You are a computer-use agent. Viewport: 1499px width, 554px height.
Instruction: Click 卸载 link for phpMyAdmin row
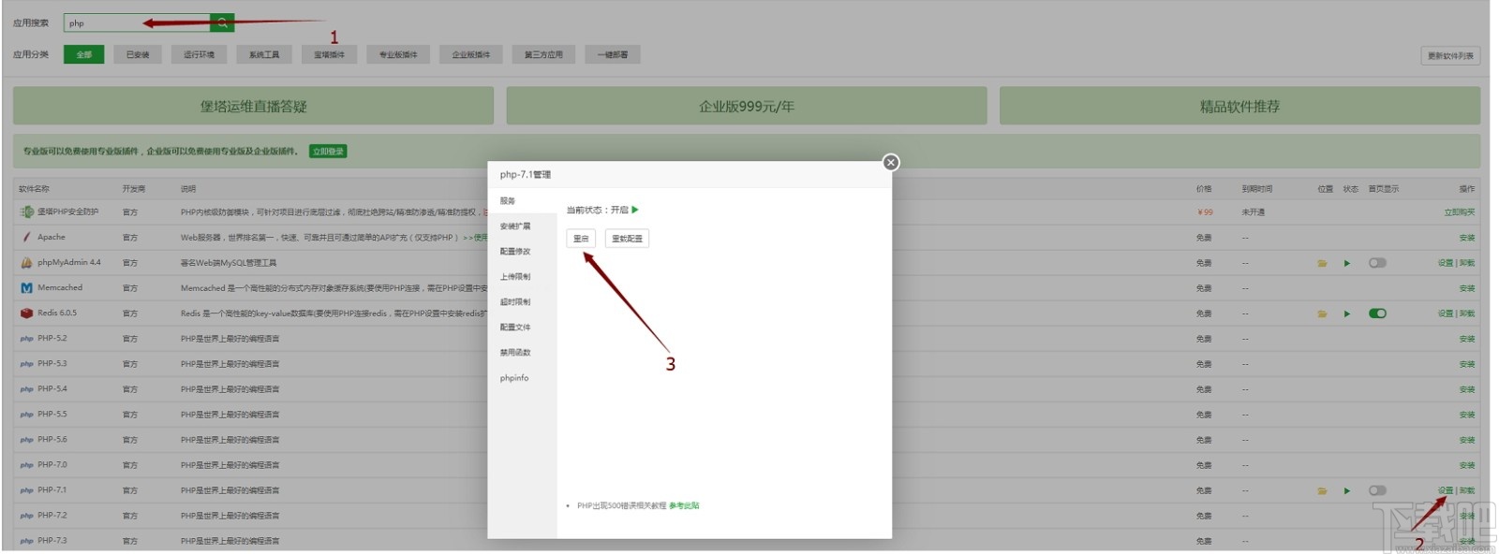pos(1467,263)
